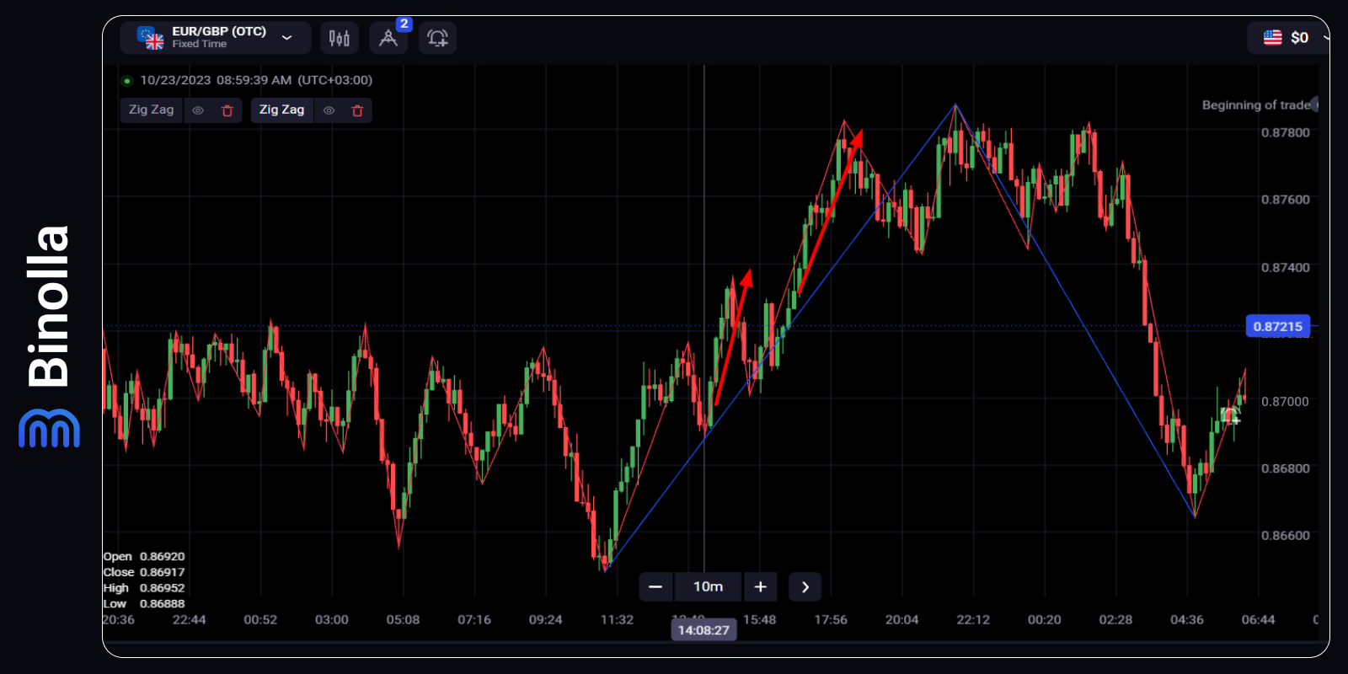1348x674 pixels.
Task: Click the alert bell marker on the chart
Action: (1231, 415)
